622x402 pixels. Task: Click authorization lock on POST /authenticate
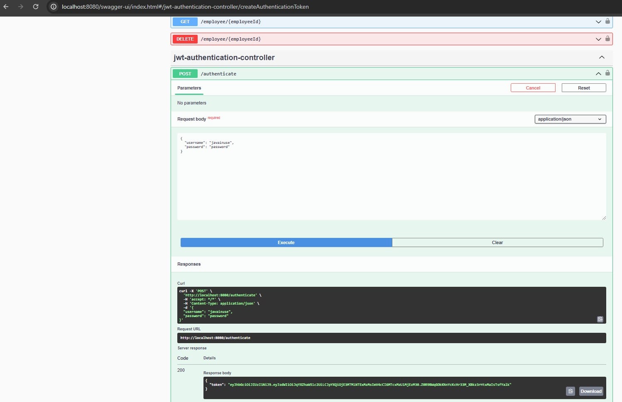point(607,73)
